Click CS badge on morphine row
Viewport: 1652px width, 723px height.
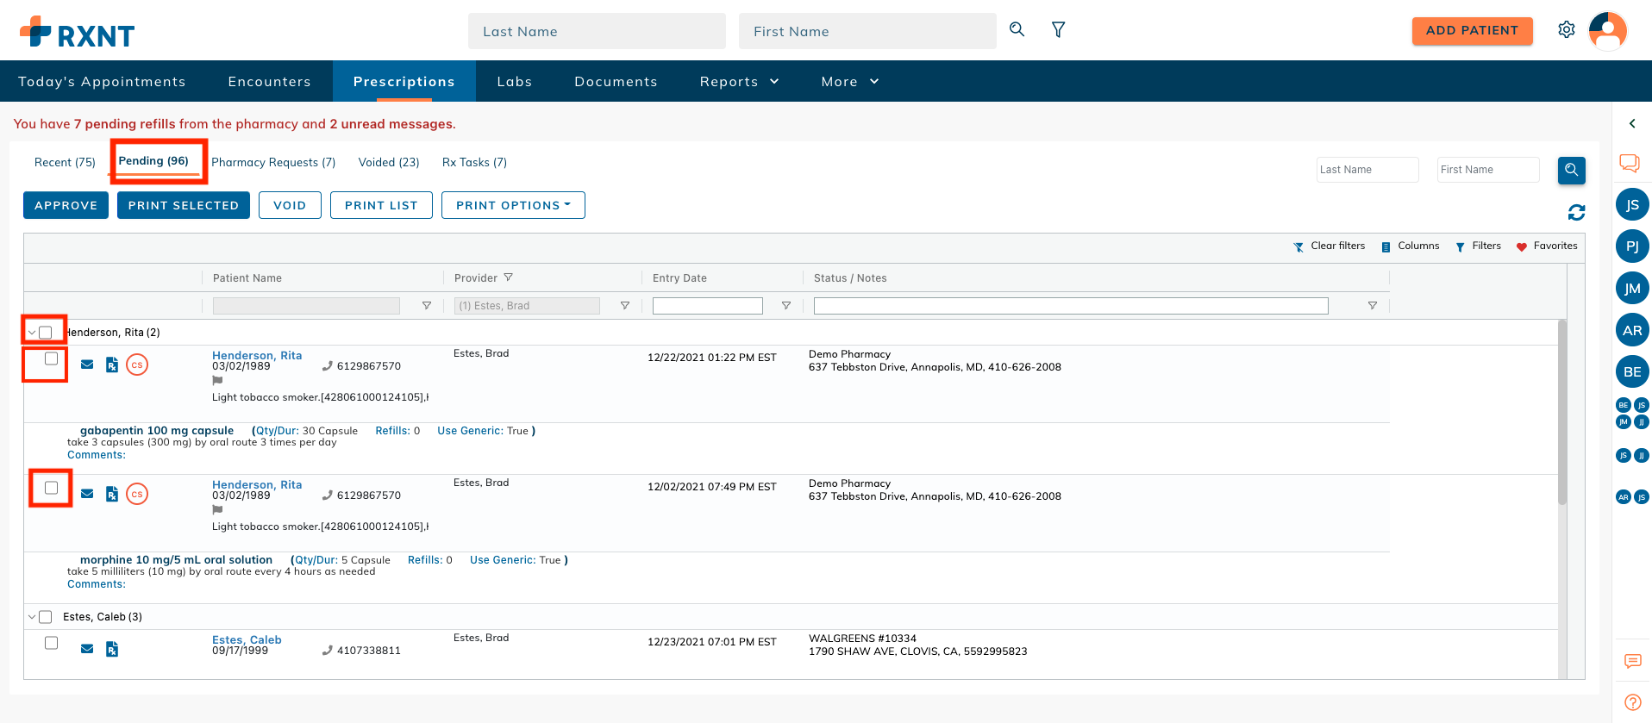tap(137, 494)
